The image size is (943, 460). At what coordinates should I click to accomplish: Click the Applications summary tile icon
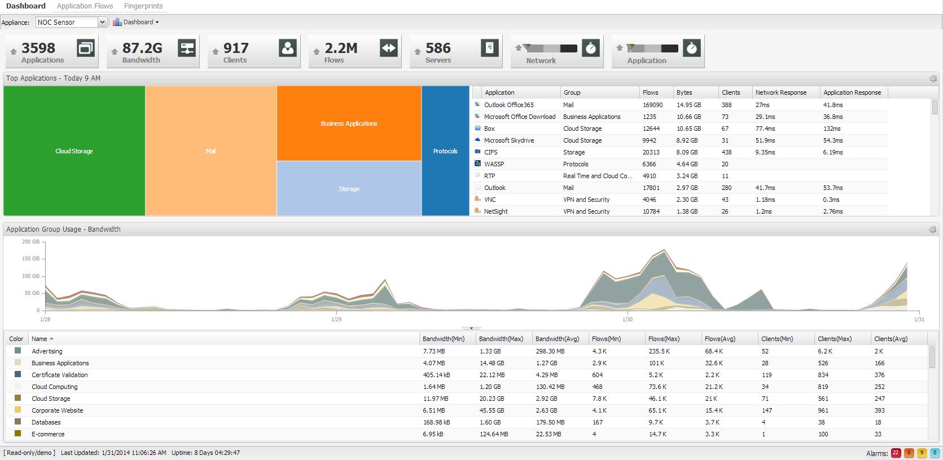86,48
